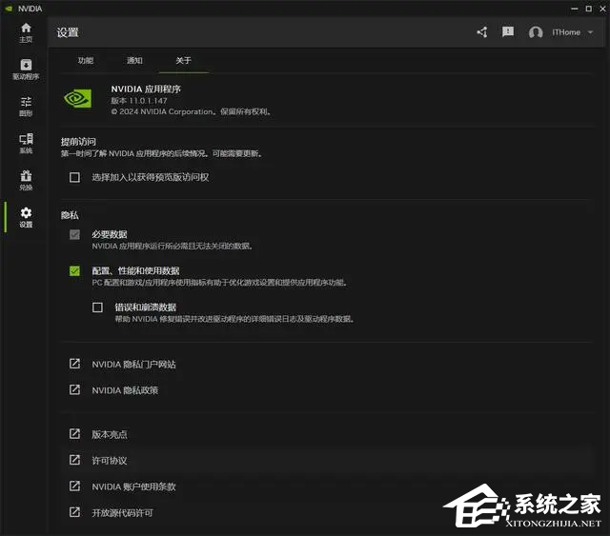Open the ITHome account dropdown arrow
610x536 pixels.
[x=591, y=32]
